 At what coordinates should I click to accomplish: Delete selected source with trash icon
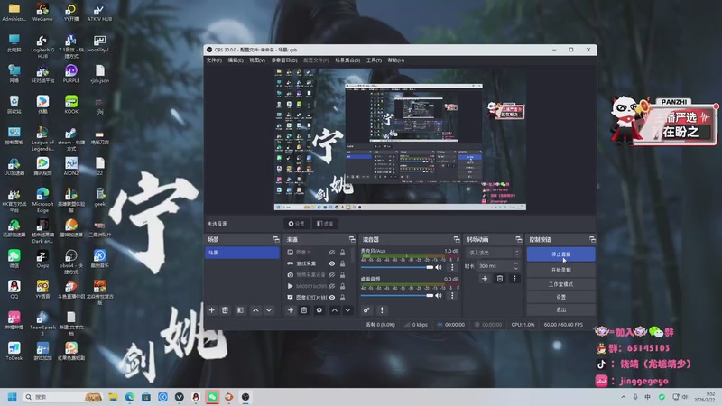coord(304,310)
